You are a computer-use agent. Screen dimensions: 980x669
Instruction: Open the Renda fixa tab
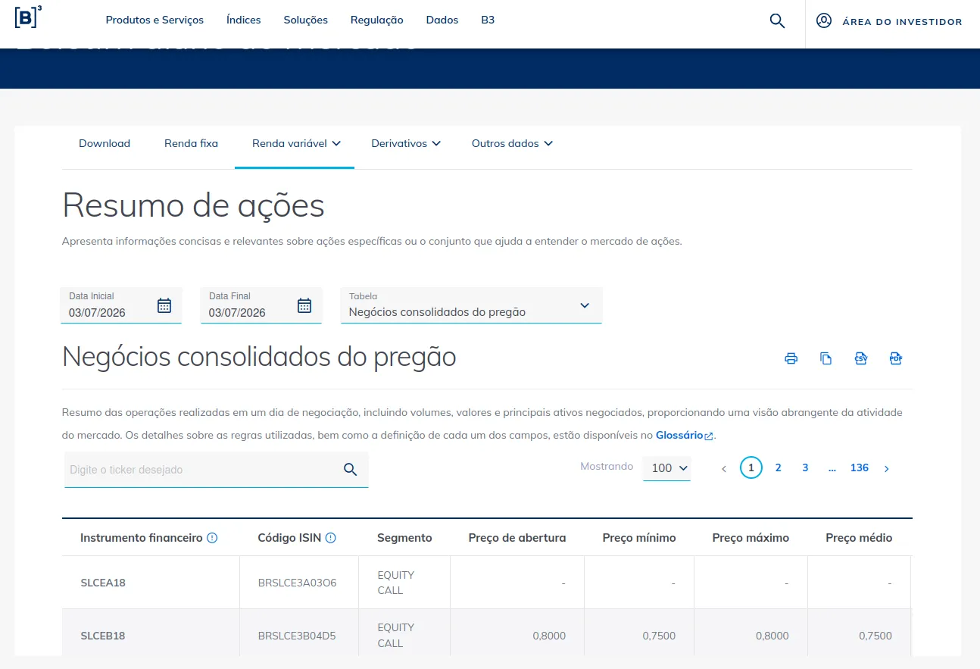click(x=191, y=143)
